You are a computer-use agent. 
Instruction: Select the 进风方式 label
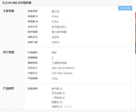33,37
